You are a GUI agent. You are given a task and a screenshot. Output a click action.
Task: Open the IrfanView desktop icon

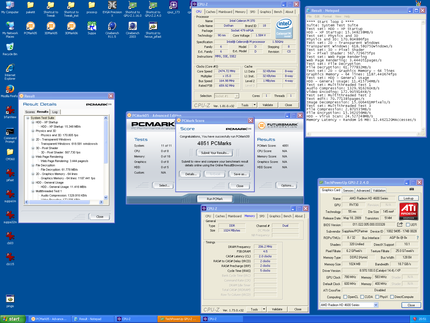coord(10,112)
